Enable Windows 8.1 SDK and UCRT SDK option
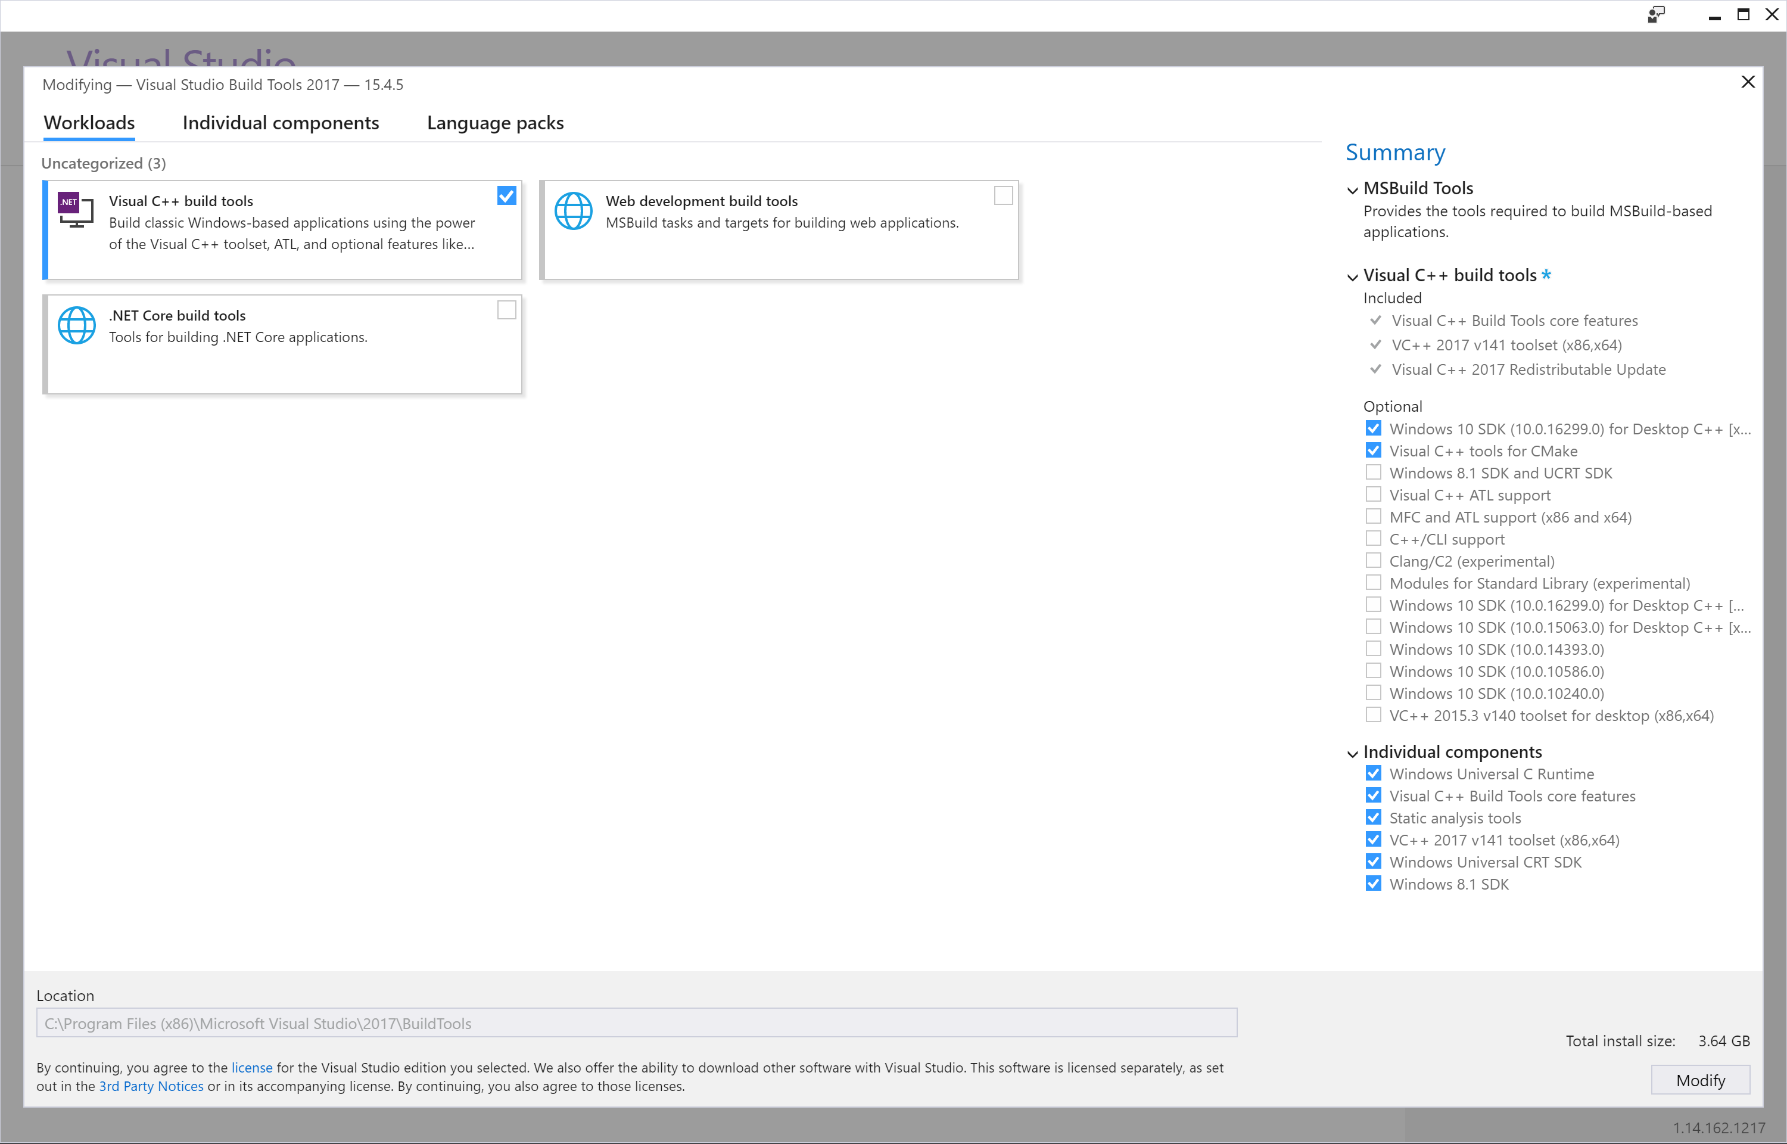1787x1144 pixels. click(x=1373, y=472)
